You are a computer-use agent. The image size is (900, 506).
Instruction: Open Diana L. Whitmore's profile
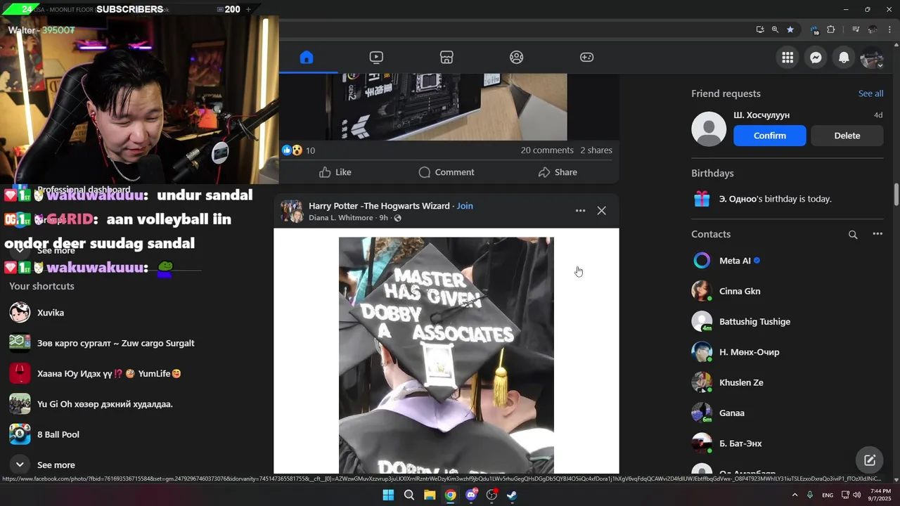341,218
